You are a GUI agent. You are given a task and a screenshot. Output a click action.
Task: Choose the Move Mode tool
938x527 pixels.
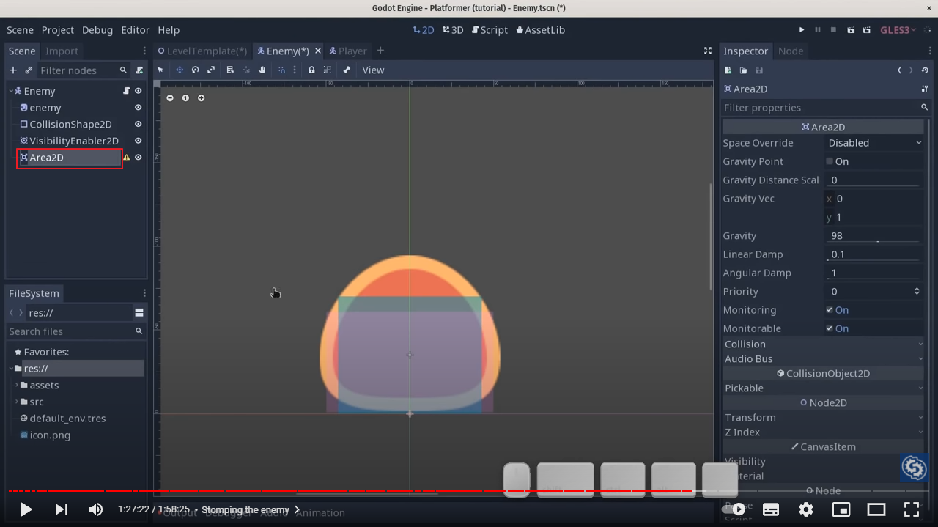[x=180, y=70]
